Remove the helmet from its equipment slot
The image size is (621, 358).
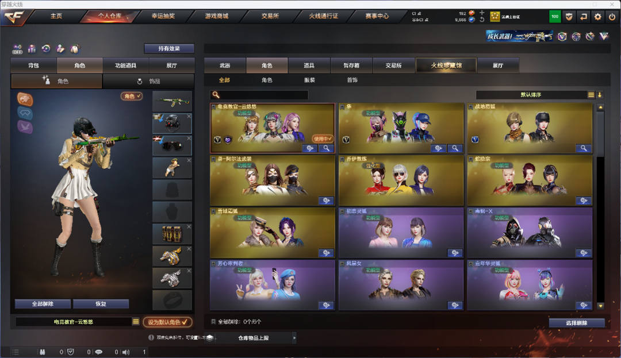[x=189, y=116]
